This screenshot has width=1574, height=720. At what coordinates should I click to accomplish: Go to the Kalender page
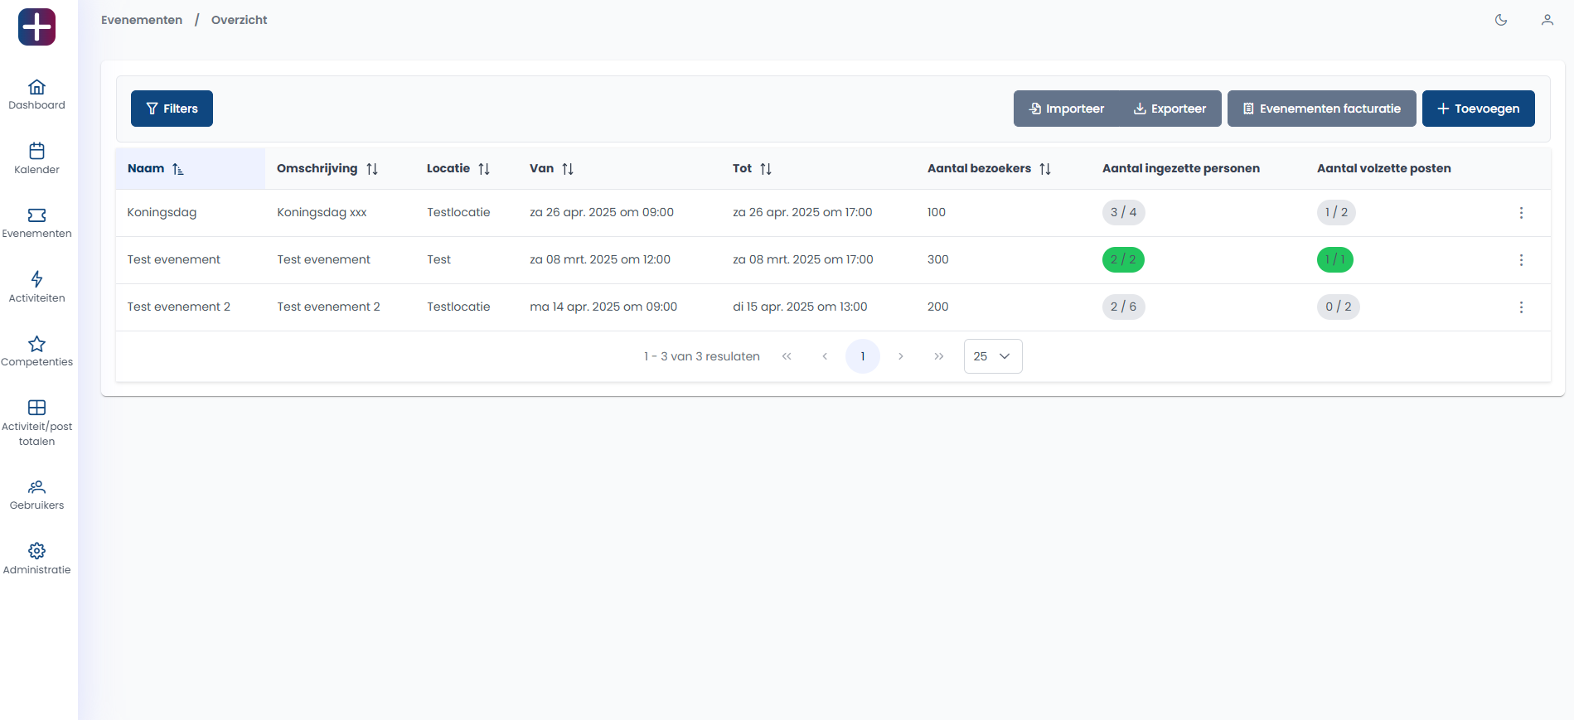click(x=36, y=158)
